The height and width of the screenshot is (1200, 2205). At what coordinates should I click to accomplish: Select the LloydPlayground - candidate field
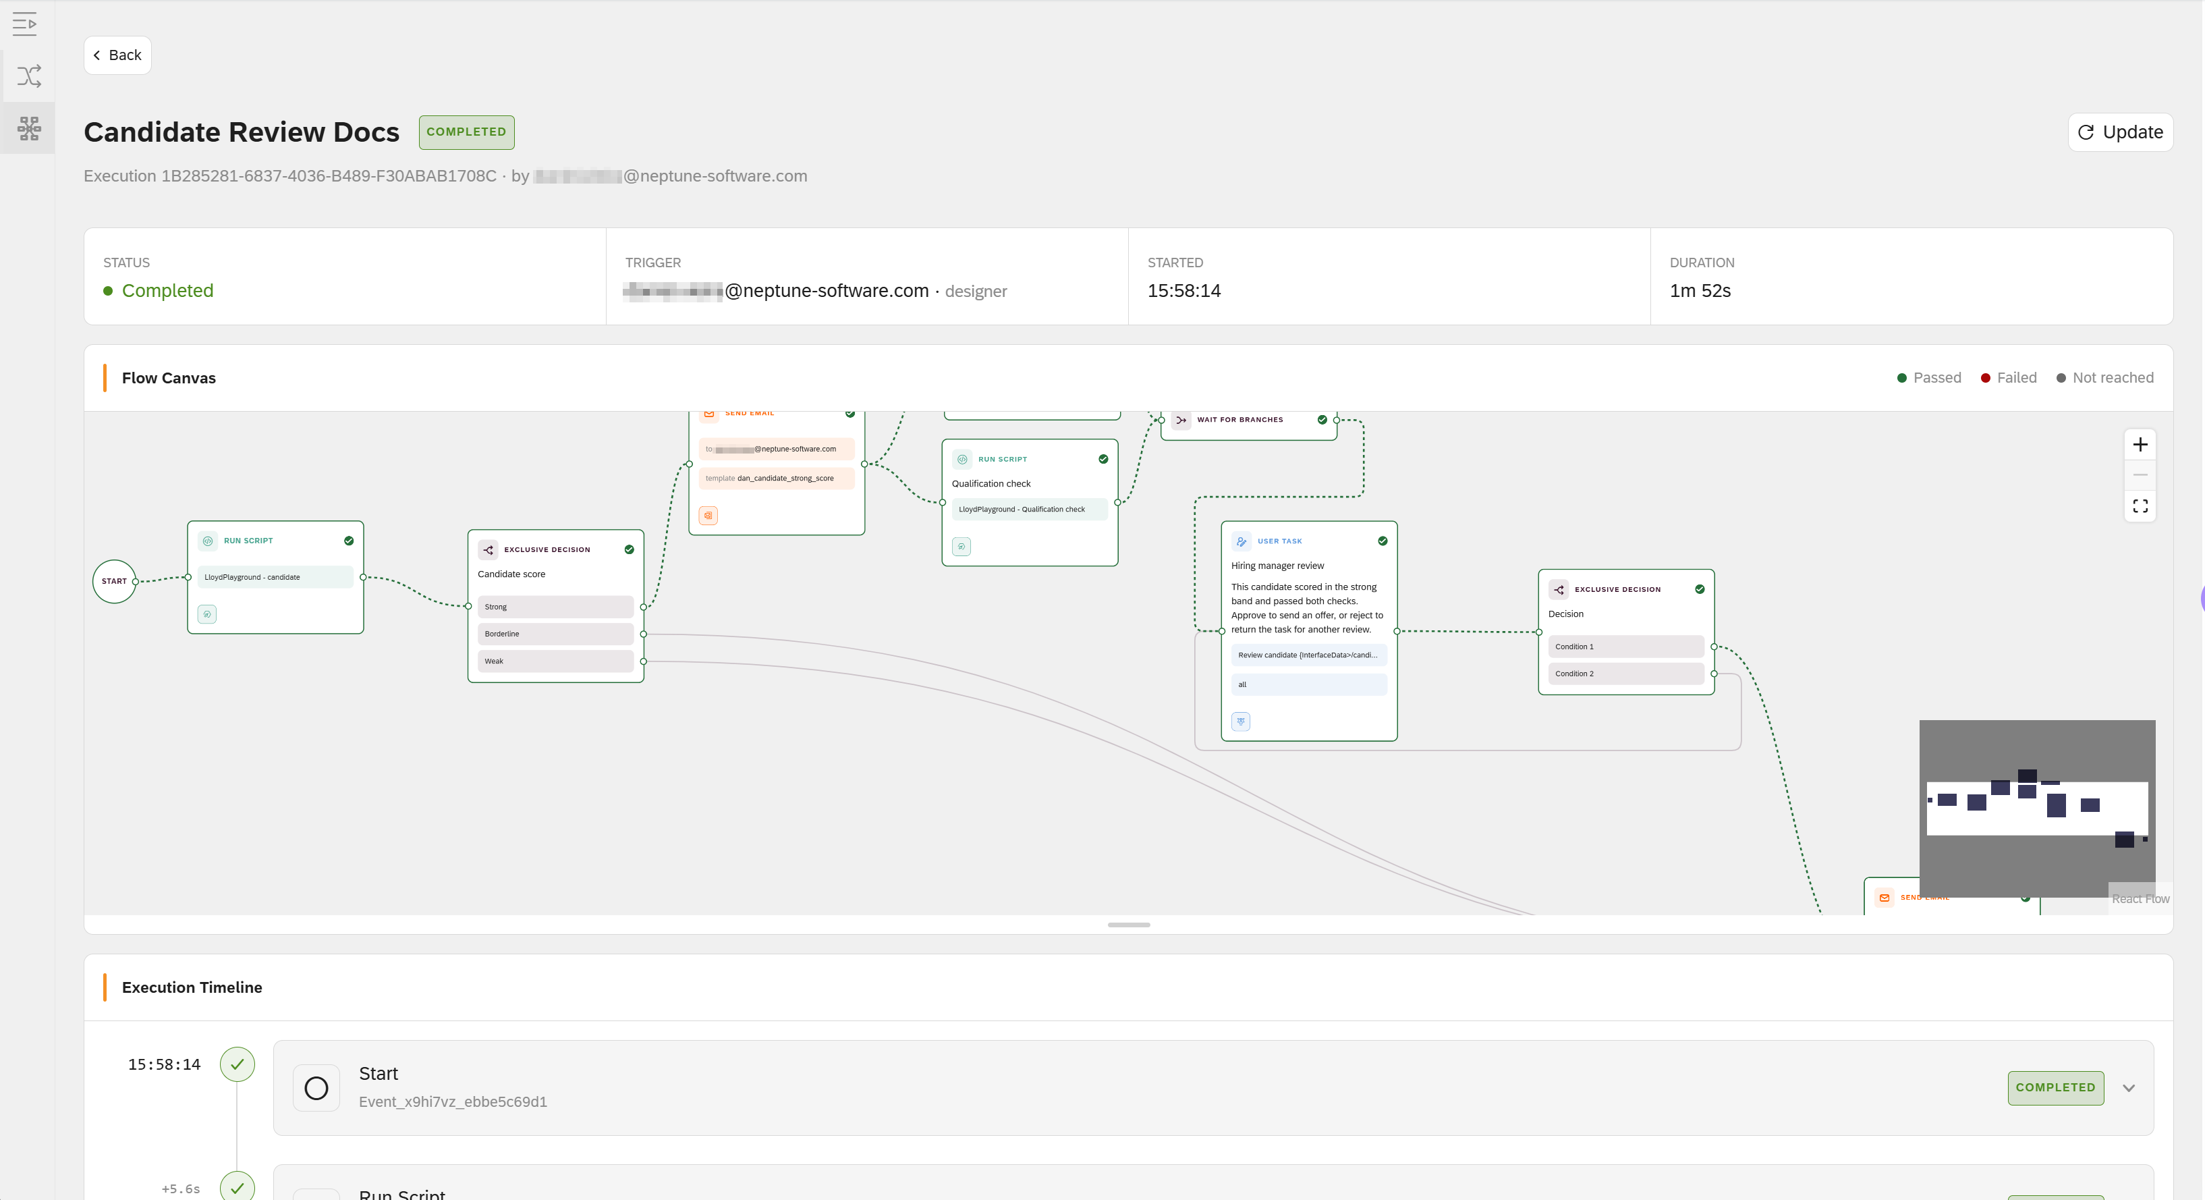pos(275,577)
